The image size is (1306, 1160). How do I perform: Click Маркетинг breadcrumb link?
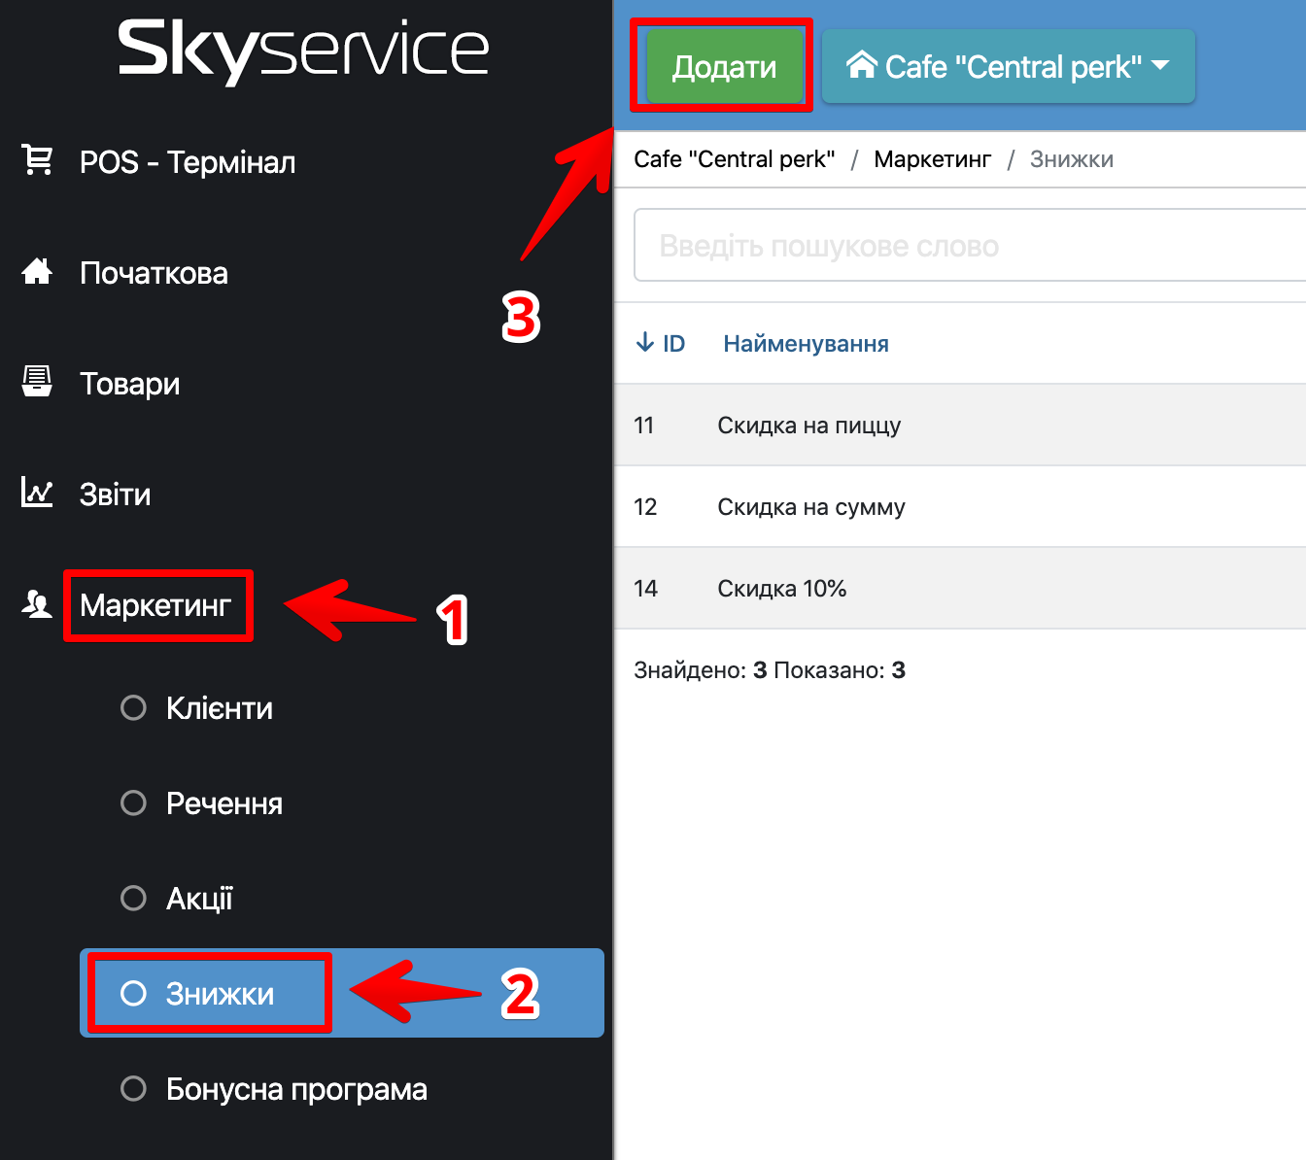(x=932, y=159)
